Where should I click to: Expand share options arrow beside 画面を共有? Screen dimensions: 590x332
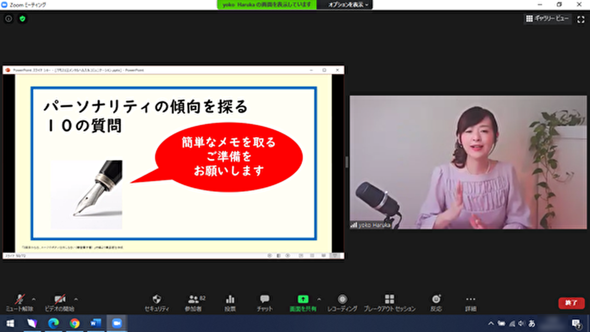319,299
